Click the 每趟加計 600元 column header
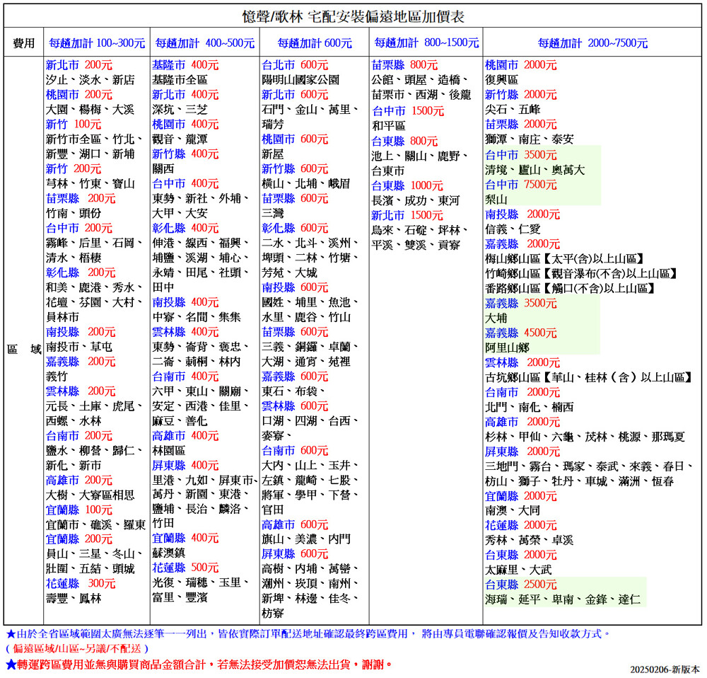707x678 pixels. 314,43
